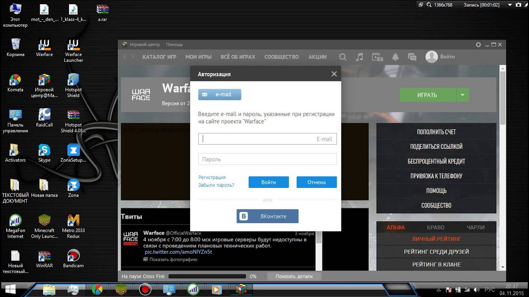
Task: Click БЕСПРОЦЕНТНЫЙ КРЕДИТ in side panel
Action: pyautogui.click(x=436, y=161)
